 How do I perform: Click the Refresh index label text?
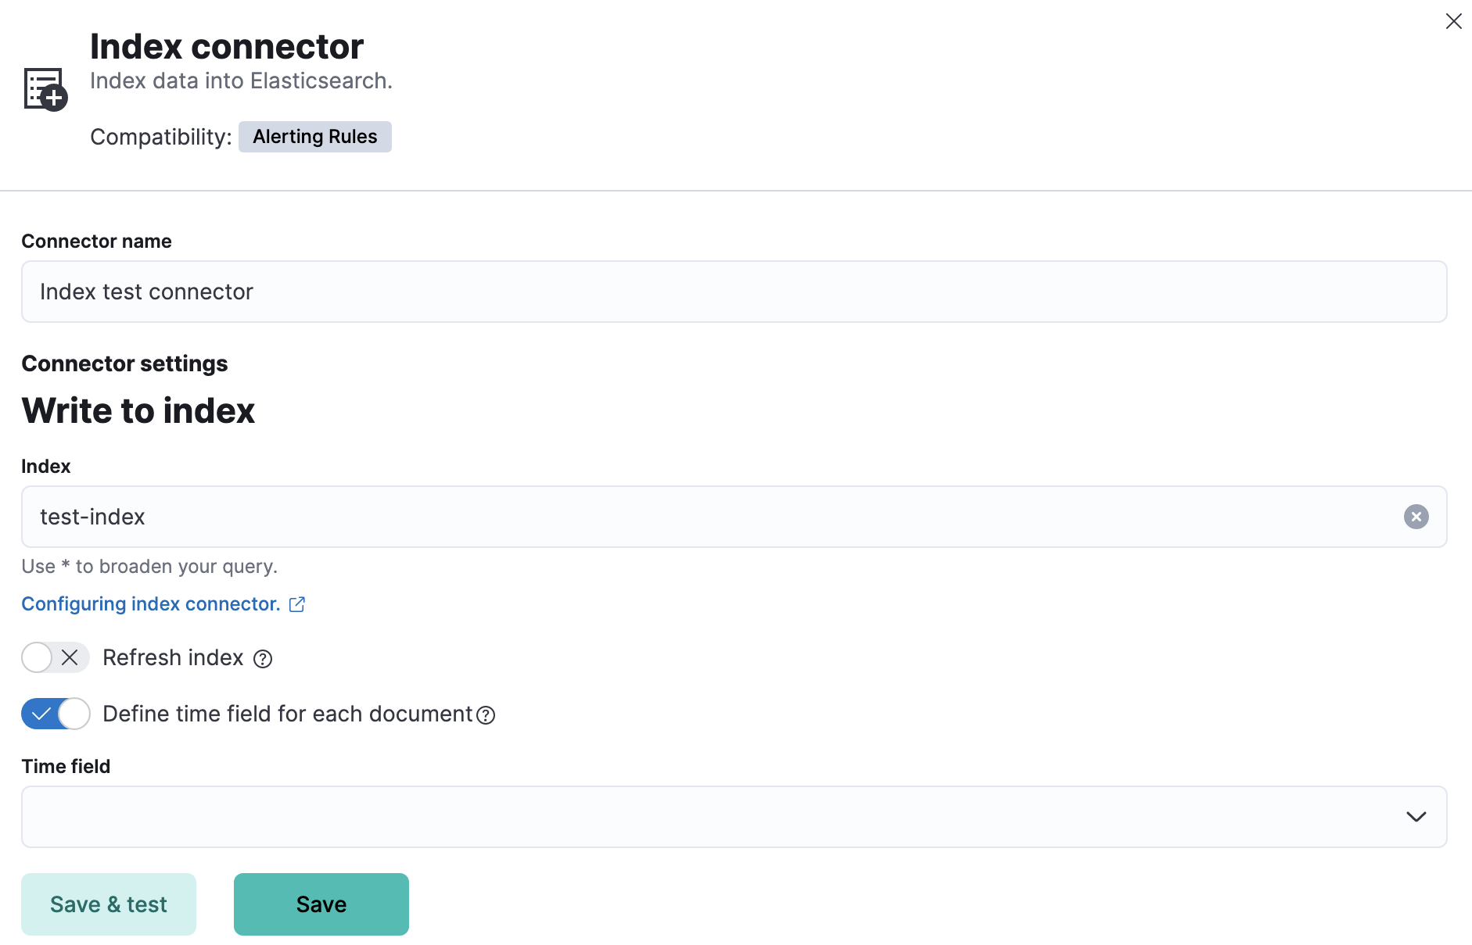point(173,658)
